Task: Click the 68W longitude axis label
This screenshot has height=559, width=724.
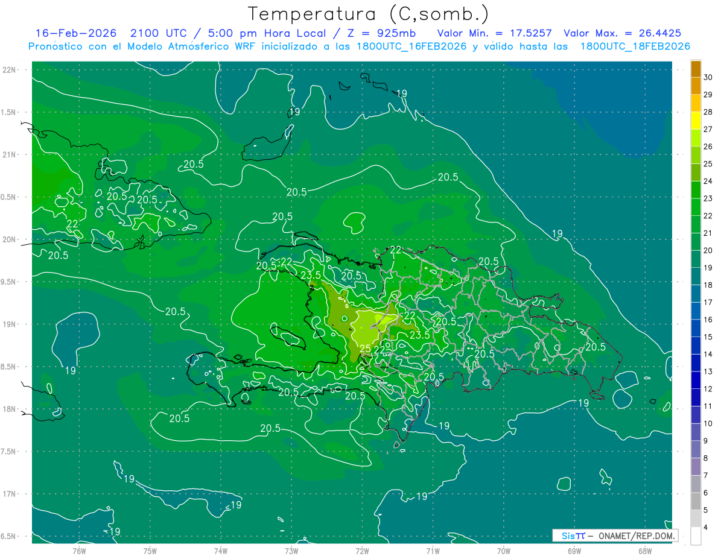Action: [644, 551]
